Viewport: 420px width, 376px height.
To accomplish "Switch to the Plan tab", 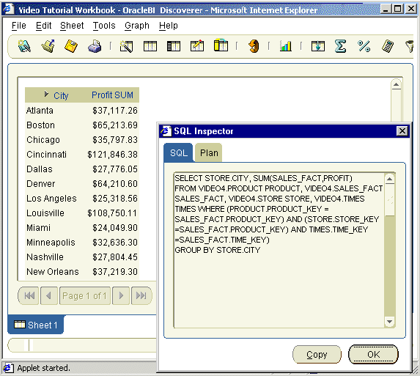I will [209, 152].
